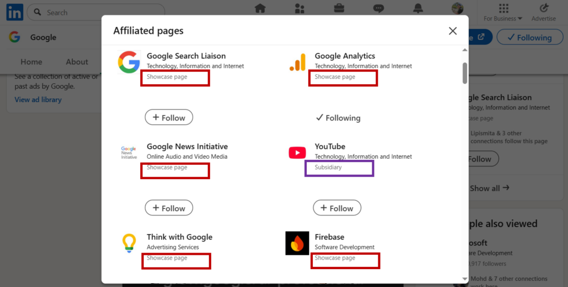The image size is (568, 287).
Task: Click Advertising Services text
Action: tap(173, 248)
